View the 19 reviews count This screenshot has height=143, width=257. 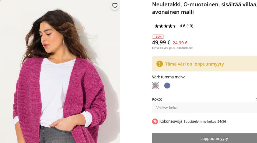pos(190,26)
